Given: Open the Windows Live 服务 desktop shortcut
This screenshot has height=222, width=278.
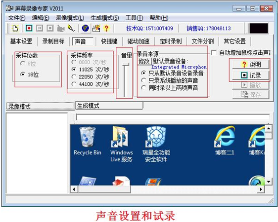Looking at the screenshot, I should (x=122, y=144).
